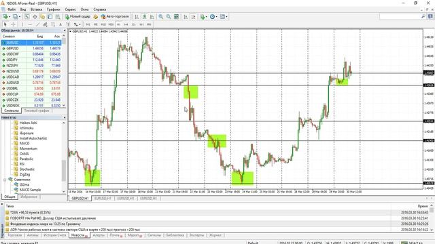The height and width of the screenshot is (244, 435).
Task: Toggle the Terminal panel toolbar icon
Action: (x=50, y=17)
